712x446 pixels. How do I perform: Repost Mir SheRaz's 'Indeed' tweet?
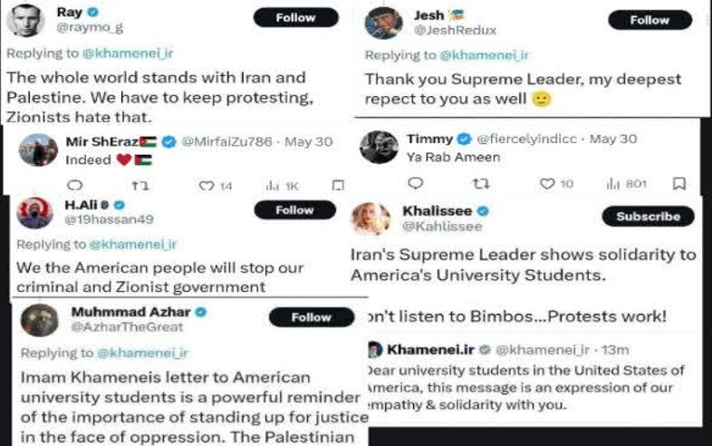pyautogui.click(x=141, y=185)
